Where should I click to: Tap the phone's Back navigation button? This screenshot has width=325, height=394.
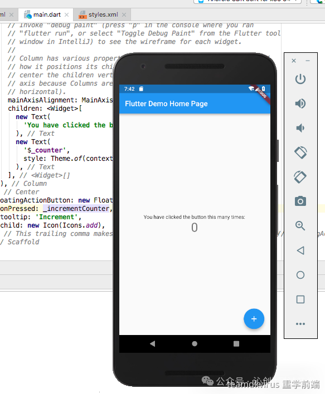153,343
